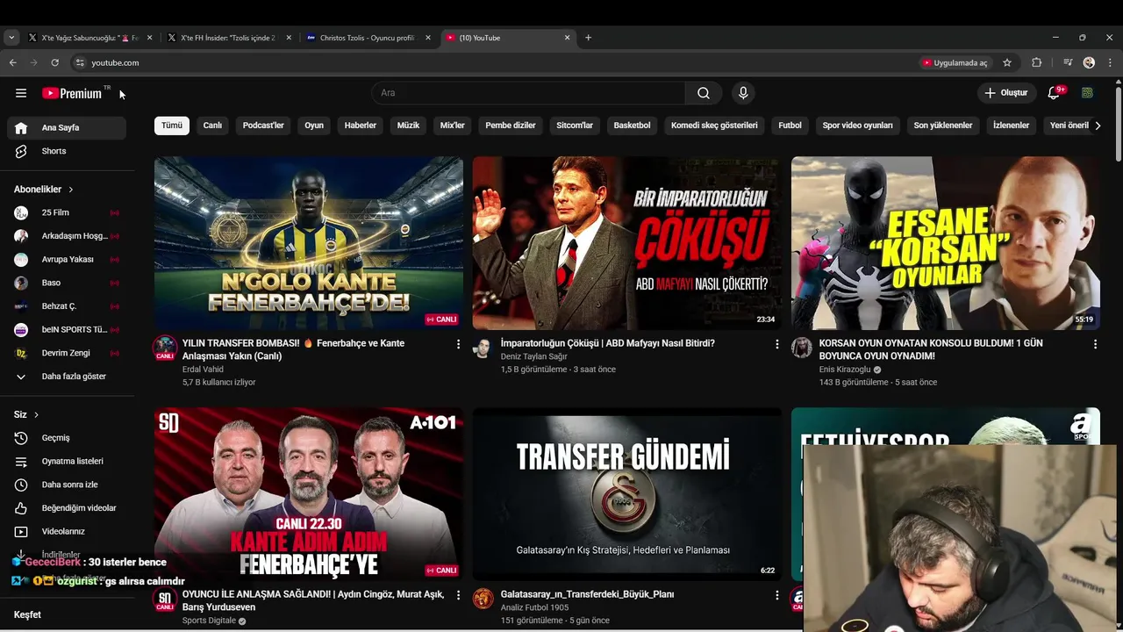1123x632 pixels.
Task: Click the YouTube Premium logo
Action: [x=72, y=93]
